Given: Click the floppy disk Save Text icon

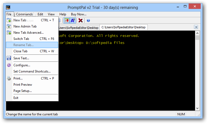Looking at the screenshot, I should pos(9,58).
